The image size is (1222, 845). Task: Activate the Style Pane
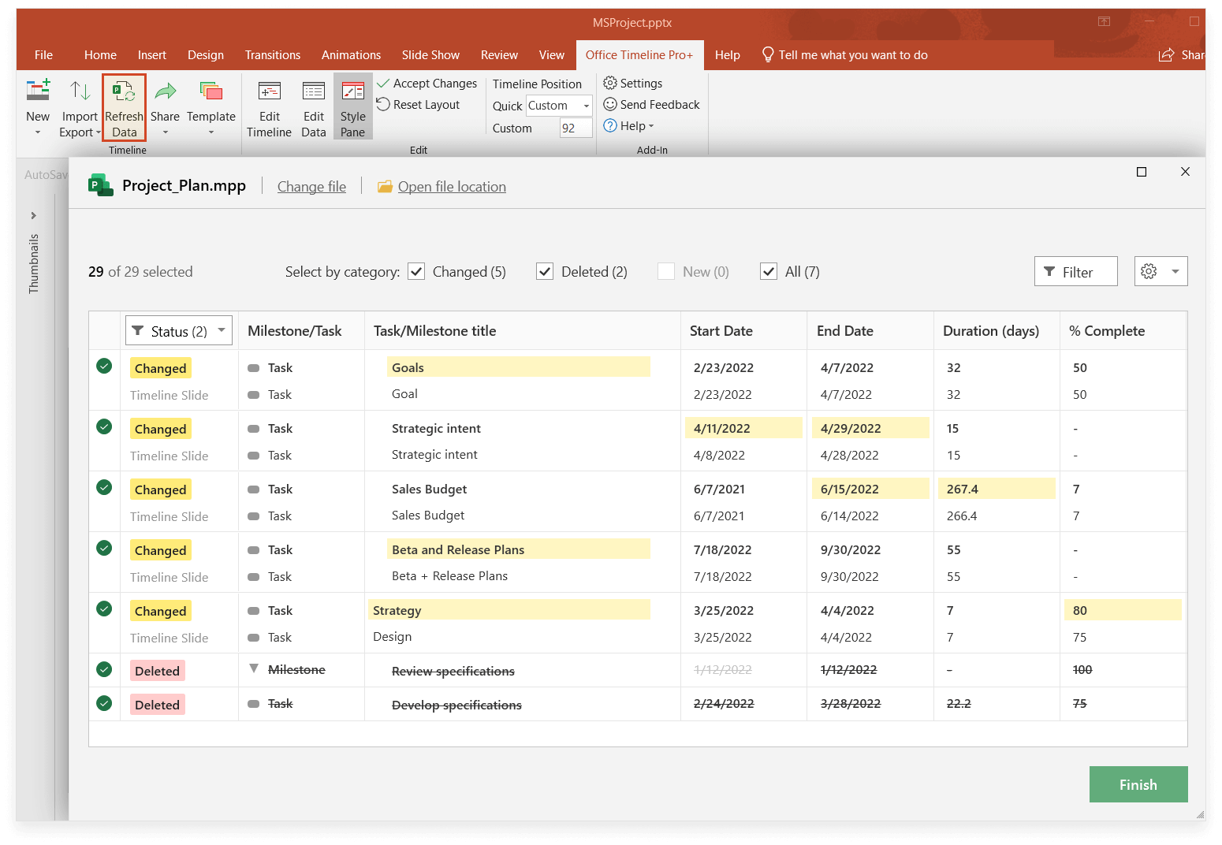click(x=352, y=107)
